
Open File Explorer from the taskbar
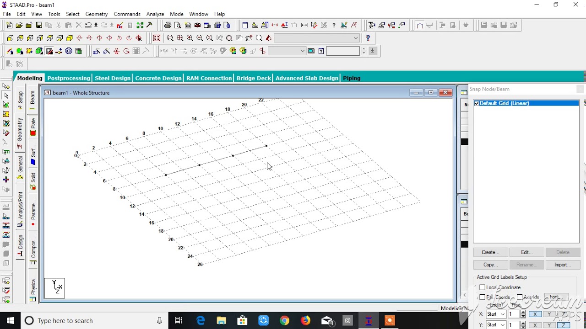pos(222,321)
